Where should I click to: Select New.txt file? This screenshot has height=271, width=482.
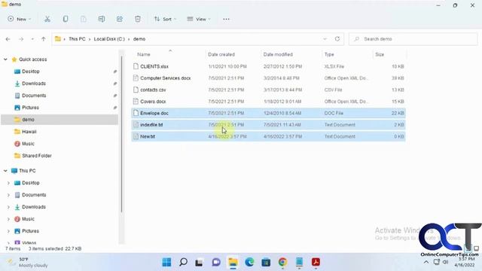pyautogui.click(x=268, y=136)
